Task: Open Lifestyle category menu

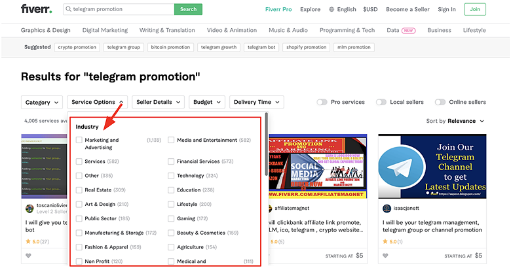Action: point(474,30)
